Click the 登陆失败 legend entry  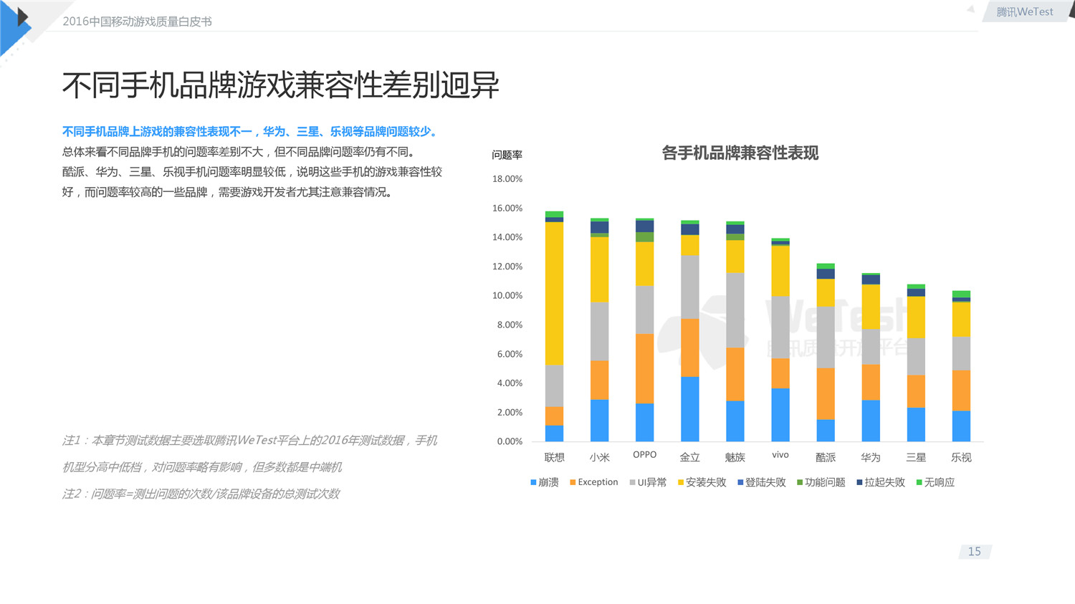point(762,483)
